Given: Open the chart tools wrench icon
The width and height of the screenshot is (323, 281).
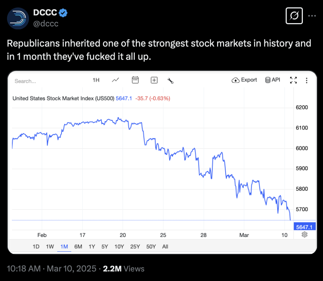Looking at the screenshot, I should coord(170,80).
